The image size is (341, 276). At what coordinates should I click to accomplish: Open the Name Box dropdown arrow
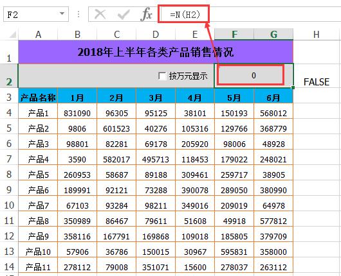(62, 13)
